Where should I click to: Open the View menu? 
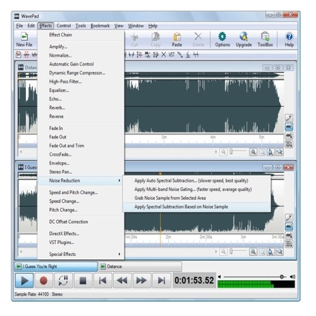pos(119,26)
